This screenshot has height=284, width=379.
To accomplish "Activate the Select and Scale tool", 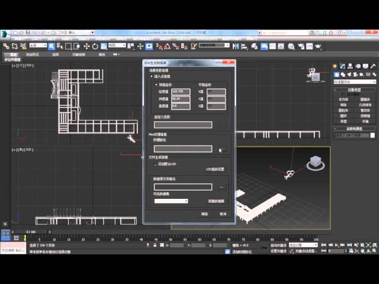I will pos(104,46).
